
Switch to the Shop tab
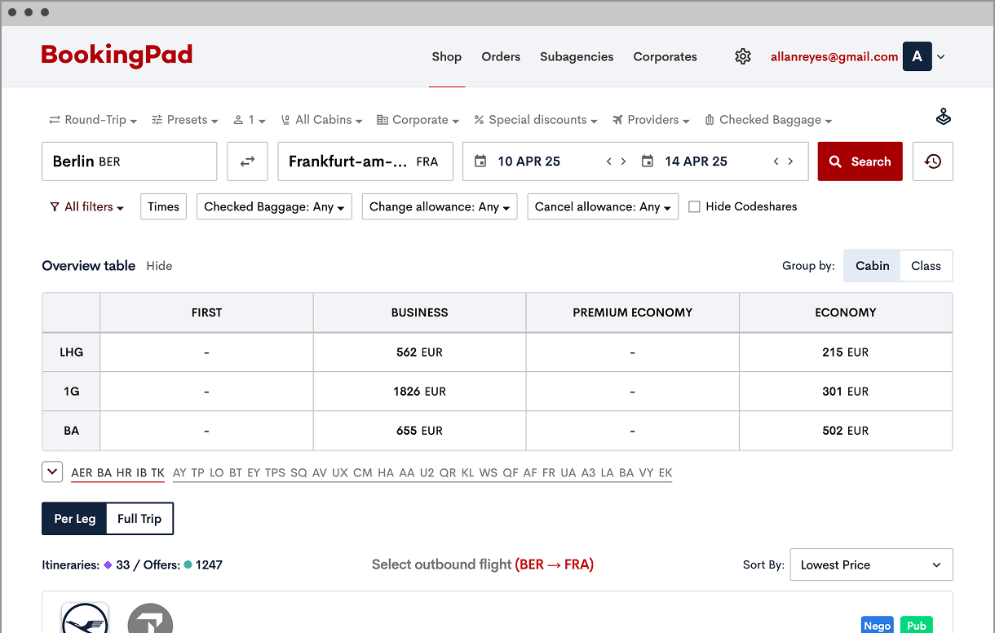[x=447, y=57]
